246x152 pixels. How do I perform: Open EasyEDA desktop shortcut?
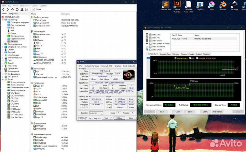[x=200, y=5]
